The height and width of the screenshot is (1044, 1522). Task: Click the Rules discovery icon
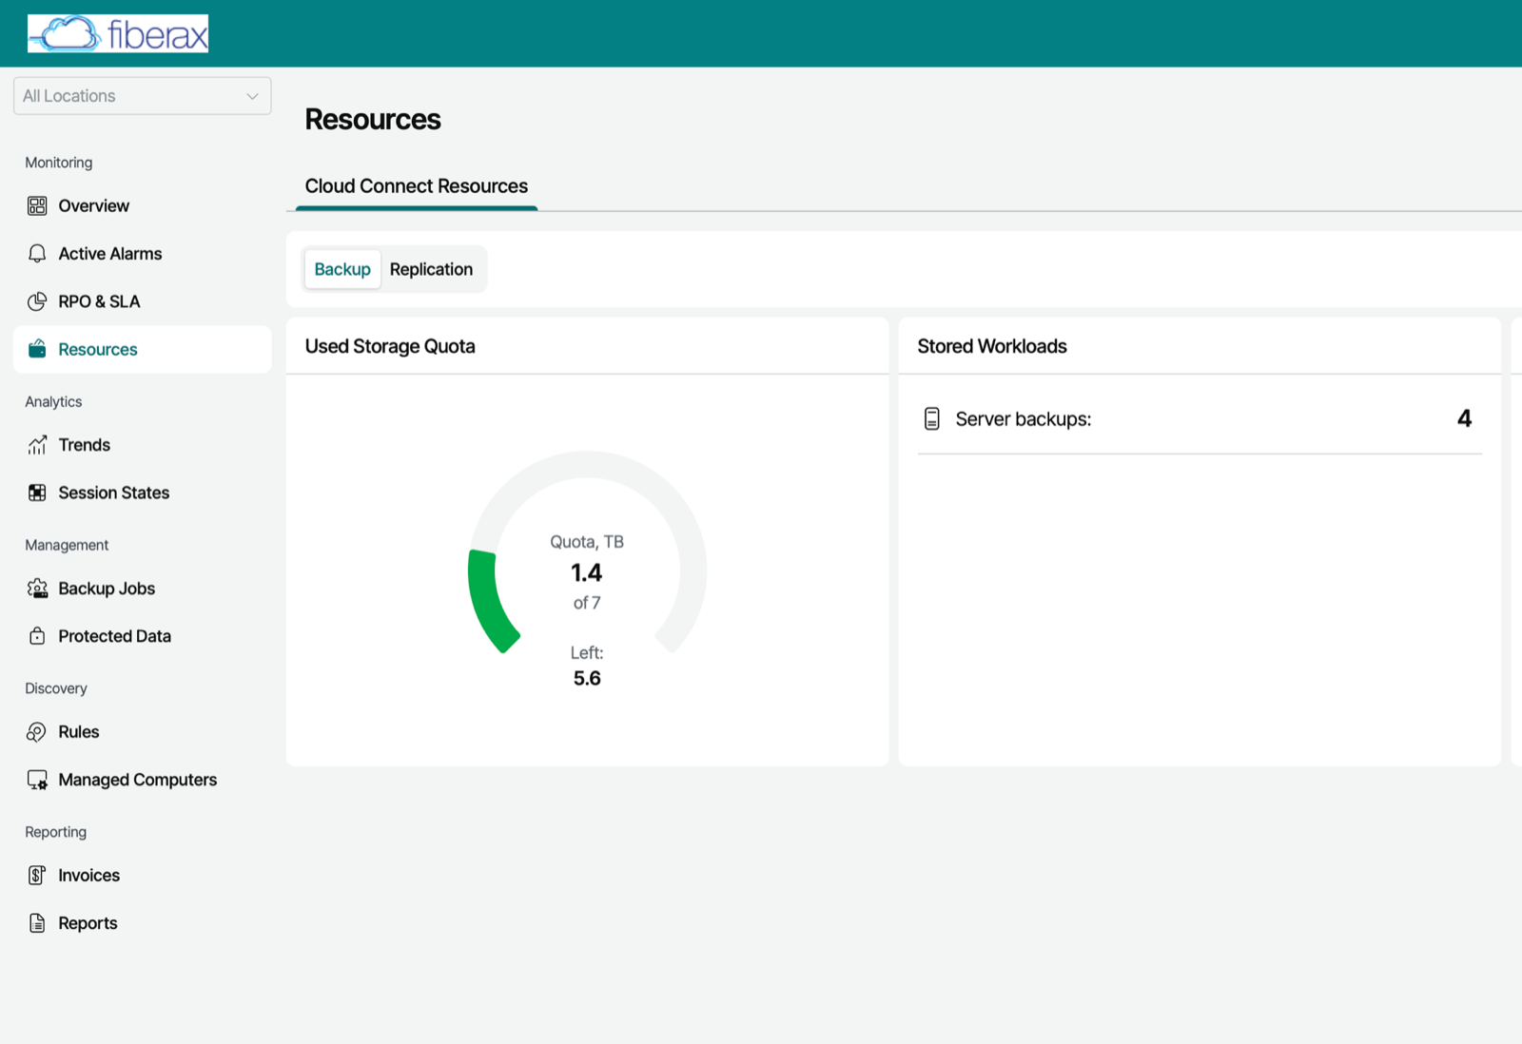[x=37, y=732]
